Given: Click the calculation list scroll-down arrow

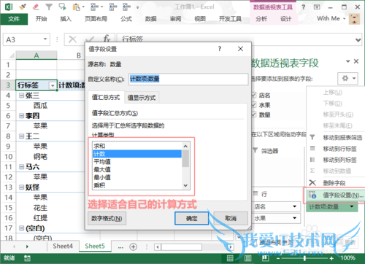Looking at the screenshot, I should (185, 185).
